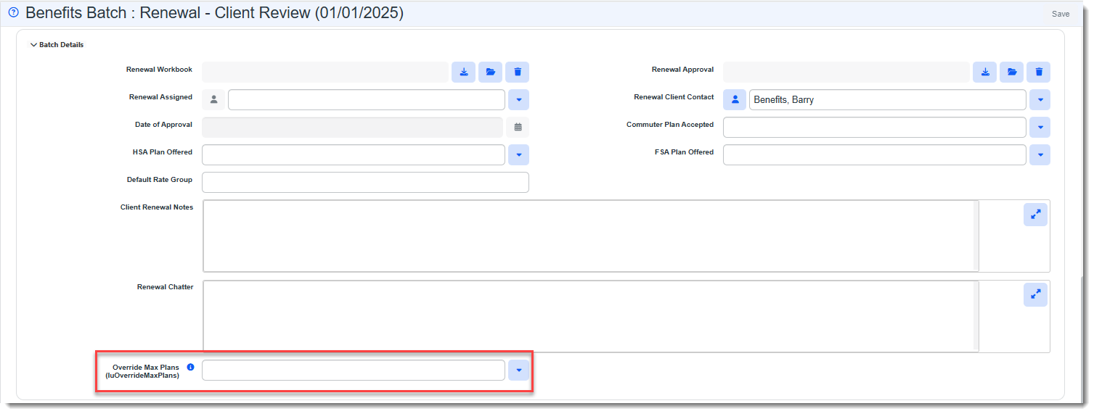1094x414 pixels.
Task: Delete the Renewal Approval file
Action: [1039, 72]
